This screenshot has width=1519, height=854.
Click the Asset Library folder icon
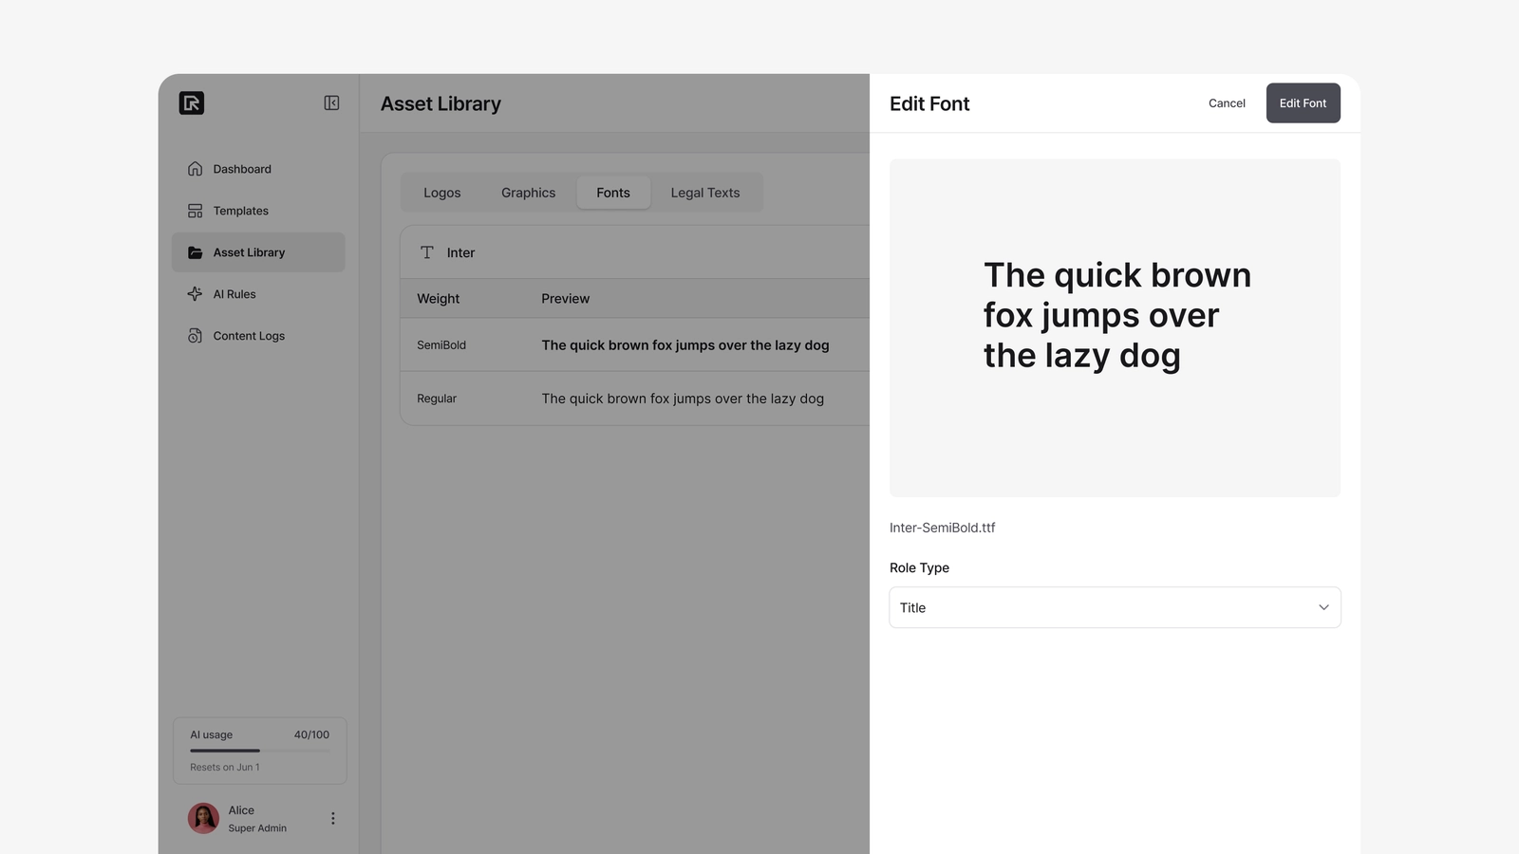195,252
